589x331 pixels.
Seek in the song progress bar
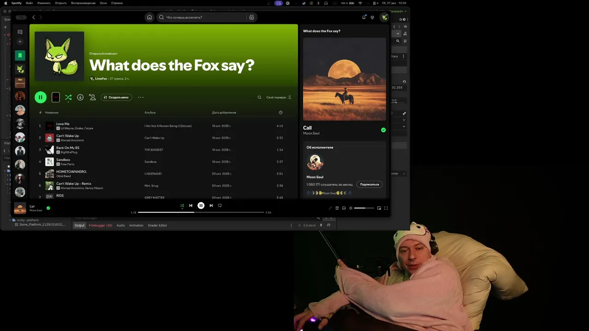201,212
